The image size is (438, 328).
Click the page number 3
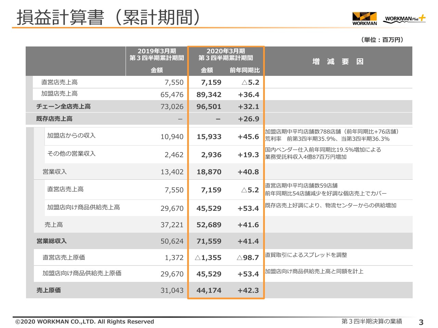421,322
